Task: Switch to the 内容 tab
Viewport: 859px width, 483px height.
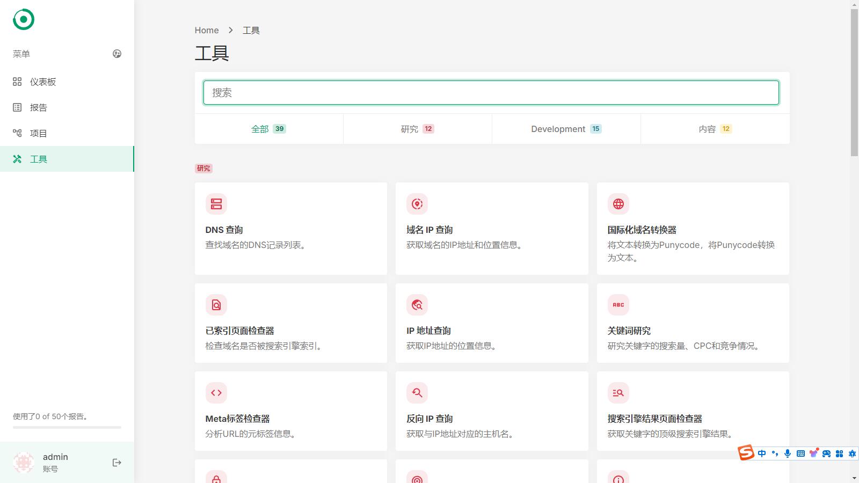Action: [715, 129]
